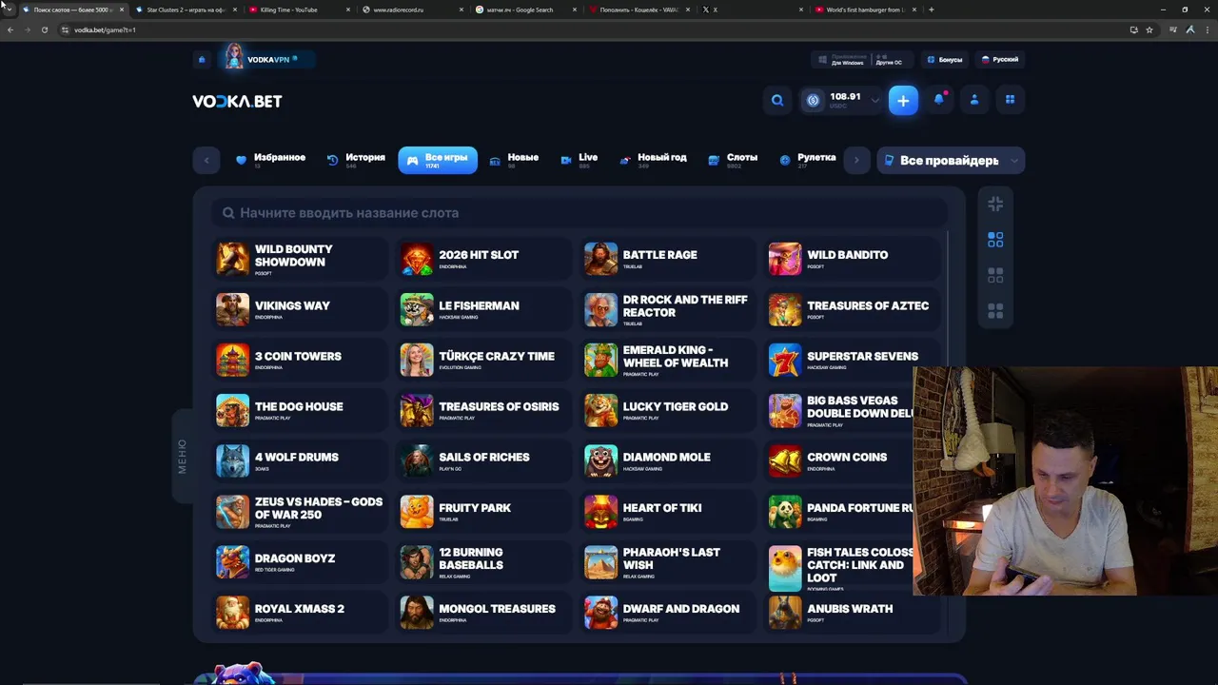This screenshot has width=1218, height=685.
Task: Click the collapse view icon above layout options
Action: click(995, 204)
